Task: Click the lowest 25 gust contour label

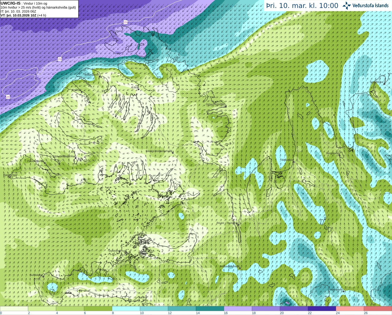Action: [x=8, y=97]
